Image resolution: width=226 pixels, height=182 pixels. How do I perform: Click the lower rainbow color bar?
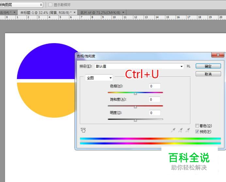(150, 143)
